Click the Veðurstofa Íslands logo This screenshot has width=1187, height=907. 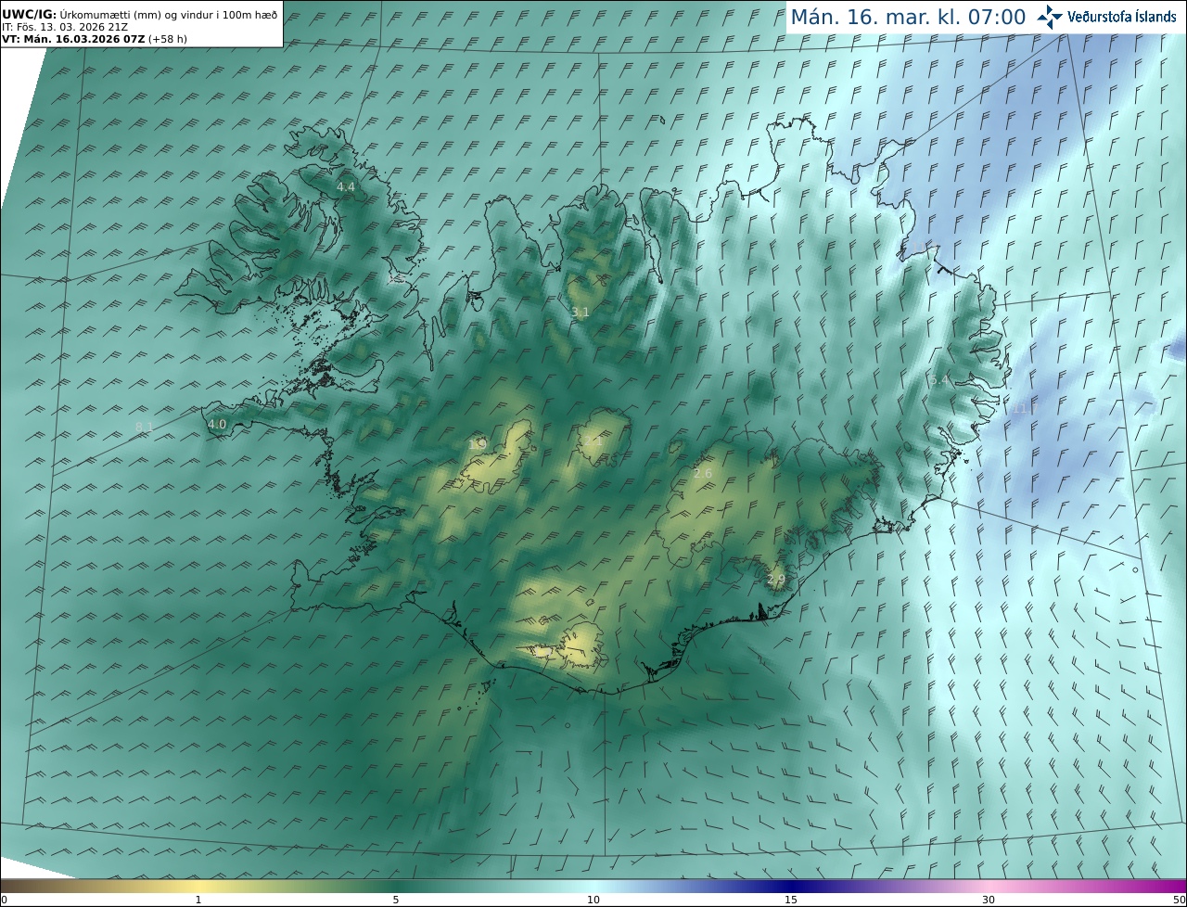[x=1106, y=17]
